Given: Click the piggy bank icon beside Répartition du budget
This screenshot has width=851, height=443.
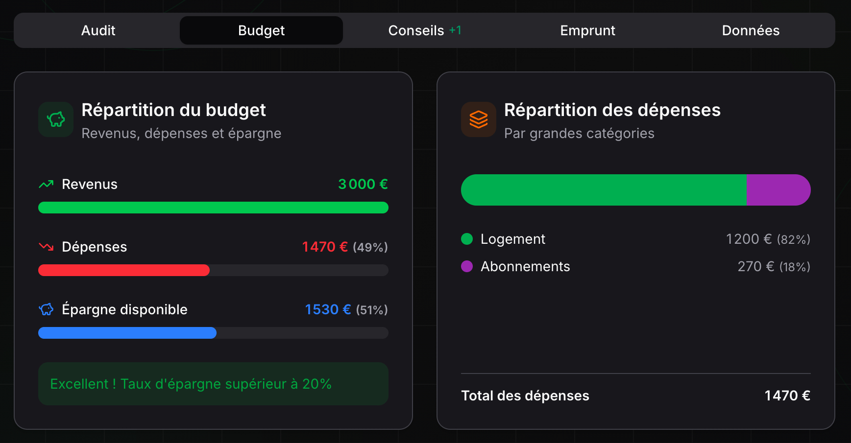Looking at the screenshot, I should [55, 119].
